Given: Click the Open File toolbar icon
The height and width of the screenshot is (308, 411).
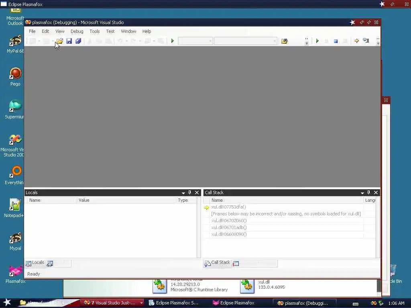Looking at the screenshot, I should click(60, 41).
